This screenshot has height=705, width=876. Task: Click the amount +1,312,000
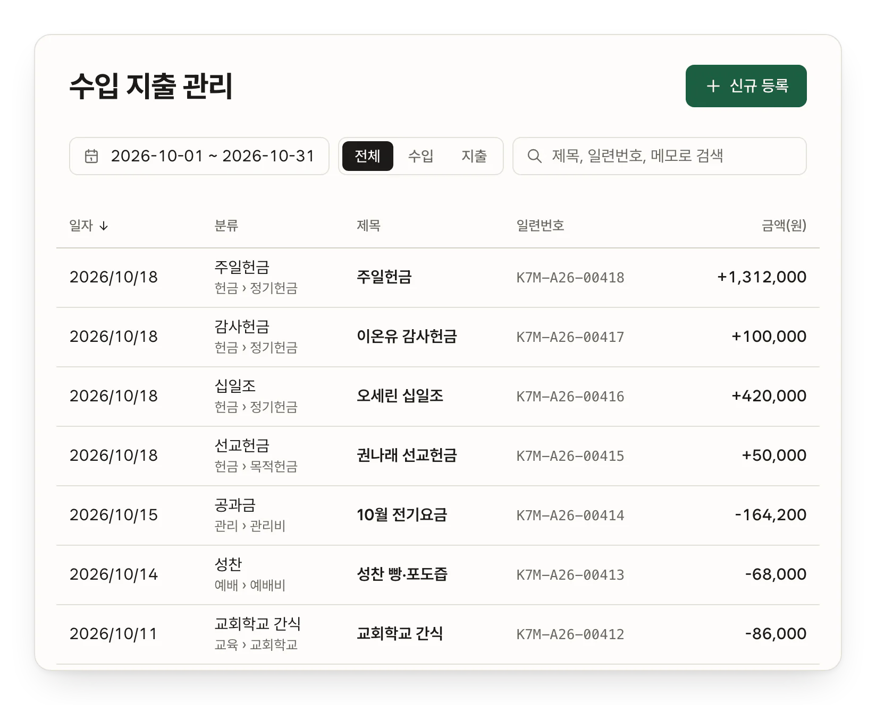[x=762, y=277]
